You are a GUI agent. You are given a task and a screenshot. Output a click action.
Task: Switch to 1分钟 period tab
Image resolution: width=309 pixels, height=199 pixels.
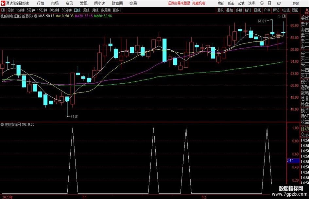(20, 10)
